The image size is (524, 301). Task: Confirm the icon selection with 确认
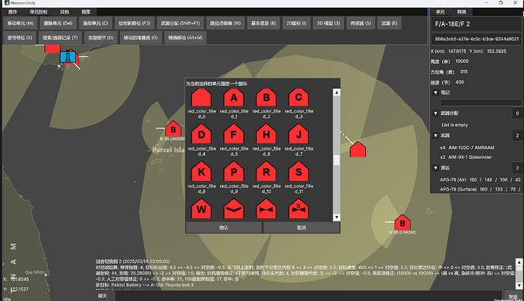coord(223,228)
